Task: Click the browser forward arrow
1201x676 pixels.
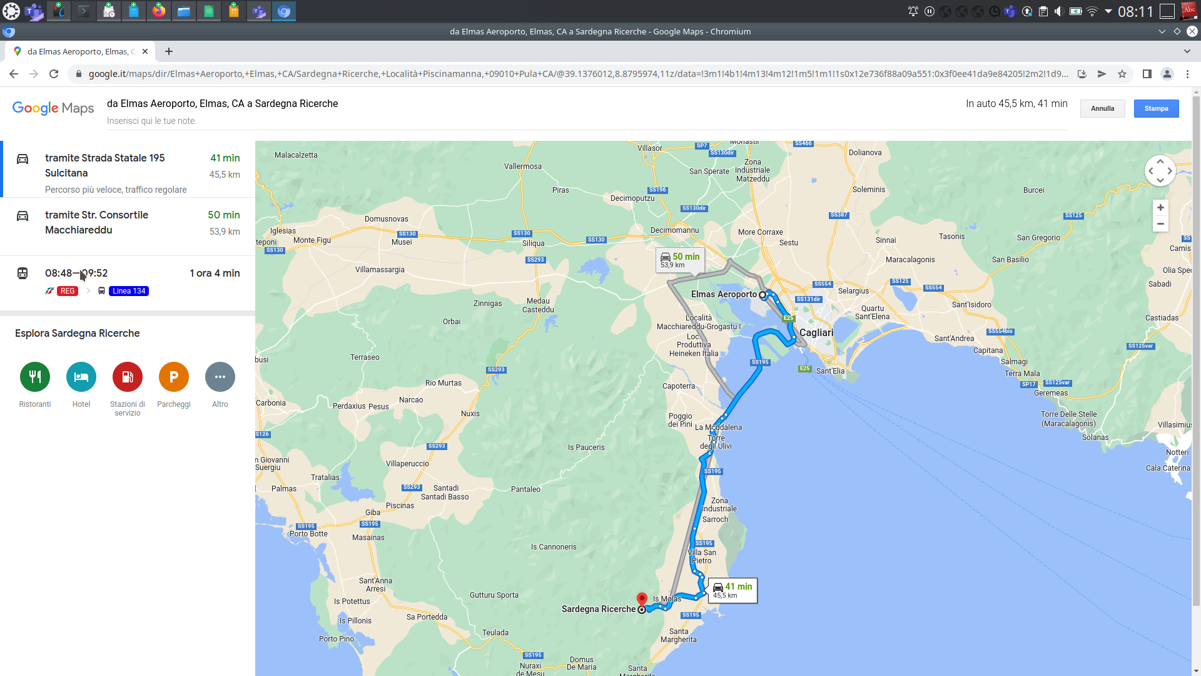Action: (x=34, y=74)
